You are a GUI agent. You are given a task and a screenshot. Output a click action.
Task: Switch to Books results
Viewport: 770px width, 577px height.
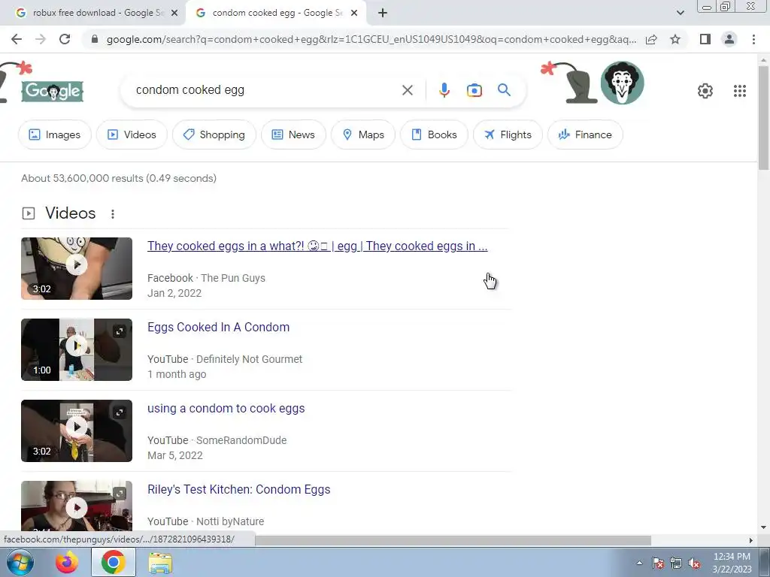coord(434,134)
